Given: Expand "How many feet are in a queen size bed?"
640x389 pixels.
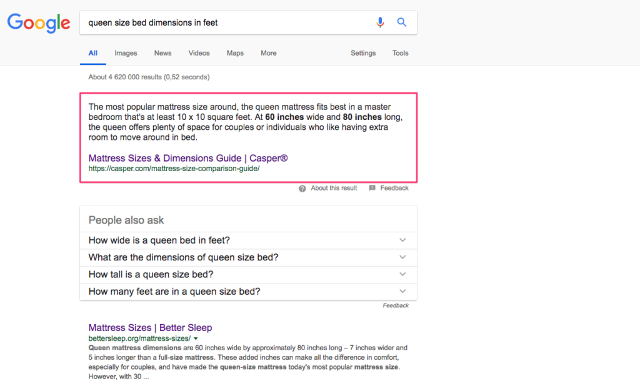Looking at the screenshot, I should 402,292.
